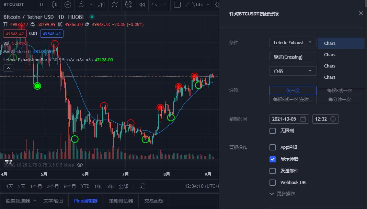Click the compare or add symbol icon
The height and width of the screenshot is (209, 367).
[68, 5]
